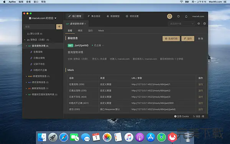The image size is (230, 144).
Task: Run the 记录不存在 (404) mock row
Action: click(x=200, y=97)
